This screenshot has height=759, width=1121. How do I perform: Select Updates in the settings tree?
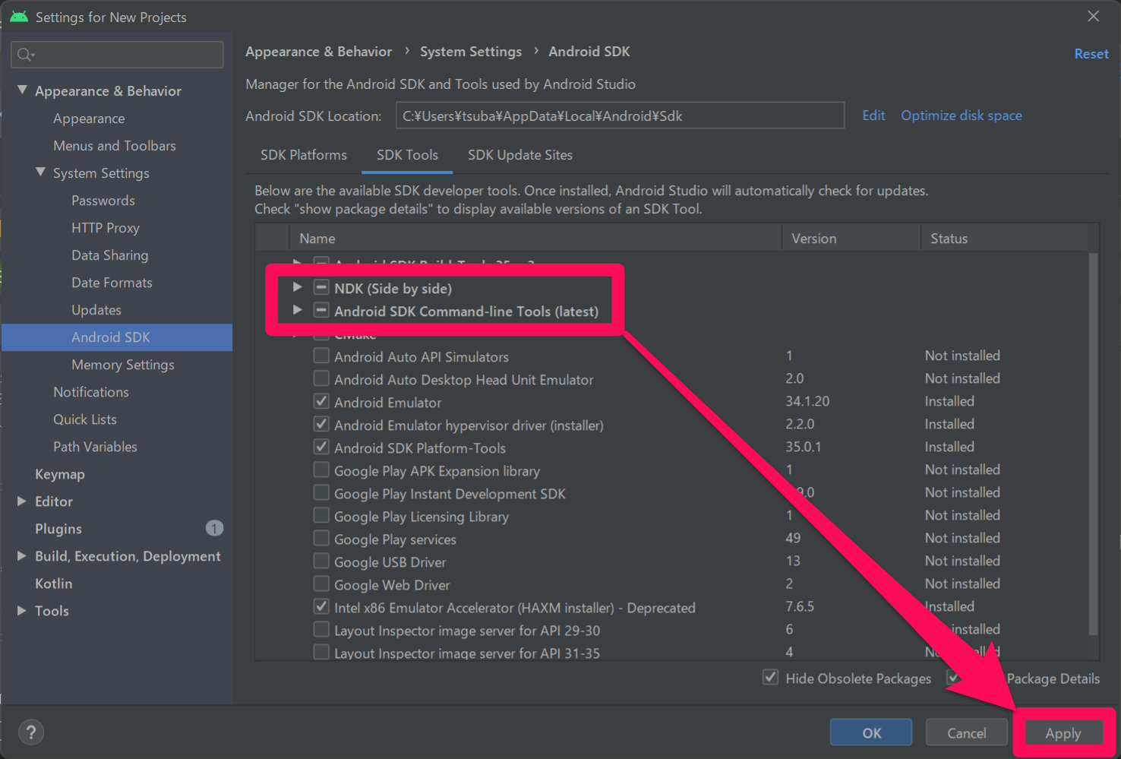(96, 310)
